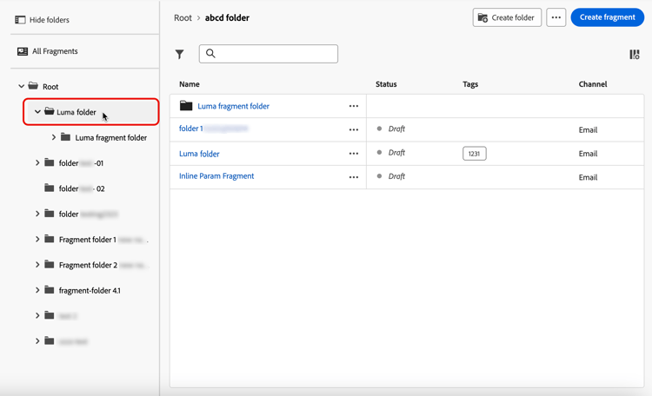Sort by the Name column header
This screenshot has width=652, height=396.
(x=190, y=84)
